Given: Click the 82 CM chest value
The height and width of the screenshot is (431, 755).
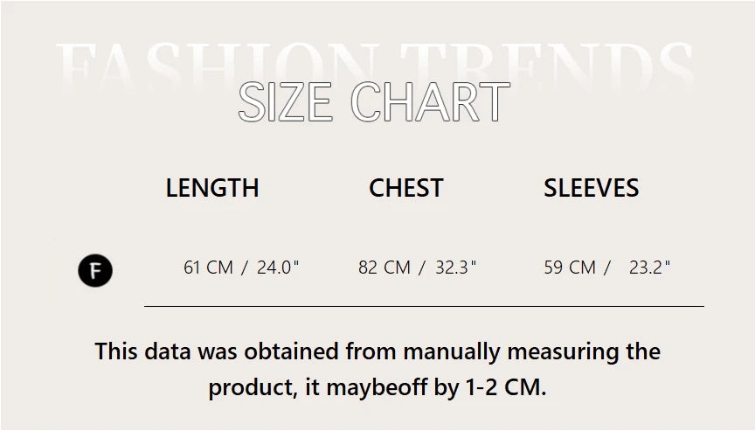Looking at the screenshot, I should coord(384,268).
